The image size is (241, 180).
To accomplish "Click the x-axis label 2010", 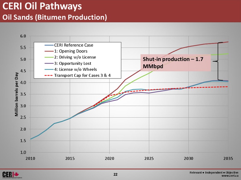I will pyautogui.click(x=30, y=158).
